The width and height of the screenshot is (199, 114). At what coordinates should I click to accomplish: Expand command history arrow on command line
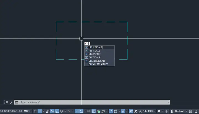tap(168, 102)
